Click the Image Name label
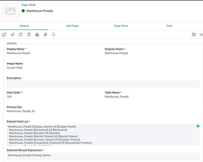Viewport: 203px width, 162px height. click(x=15, y=64)
